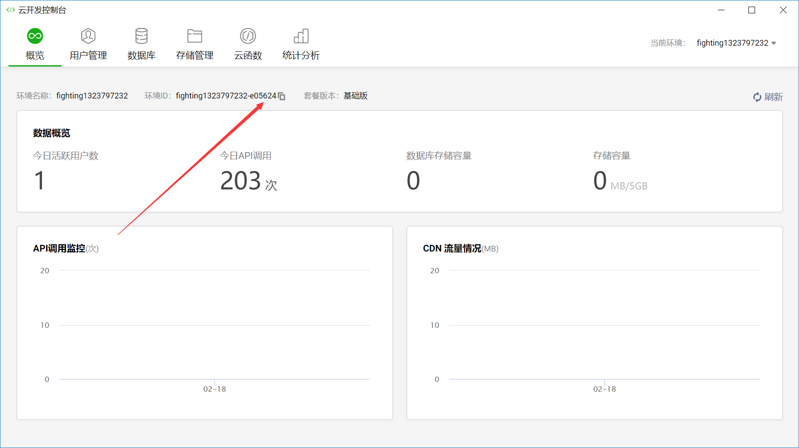Click the 云开发控制台 app logo icon
Image resolution: width=799 pixels, height=448 pixels.
pos(10,10)
